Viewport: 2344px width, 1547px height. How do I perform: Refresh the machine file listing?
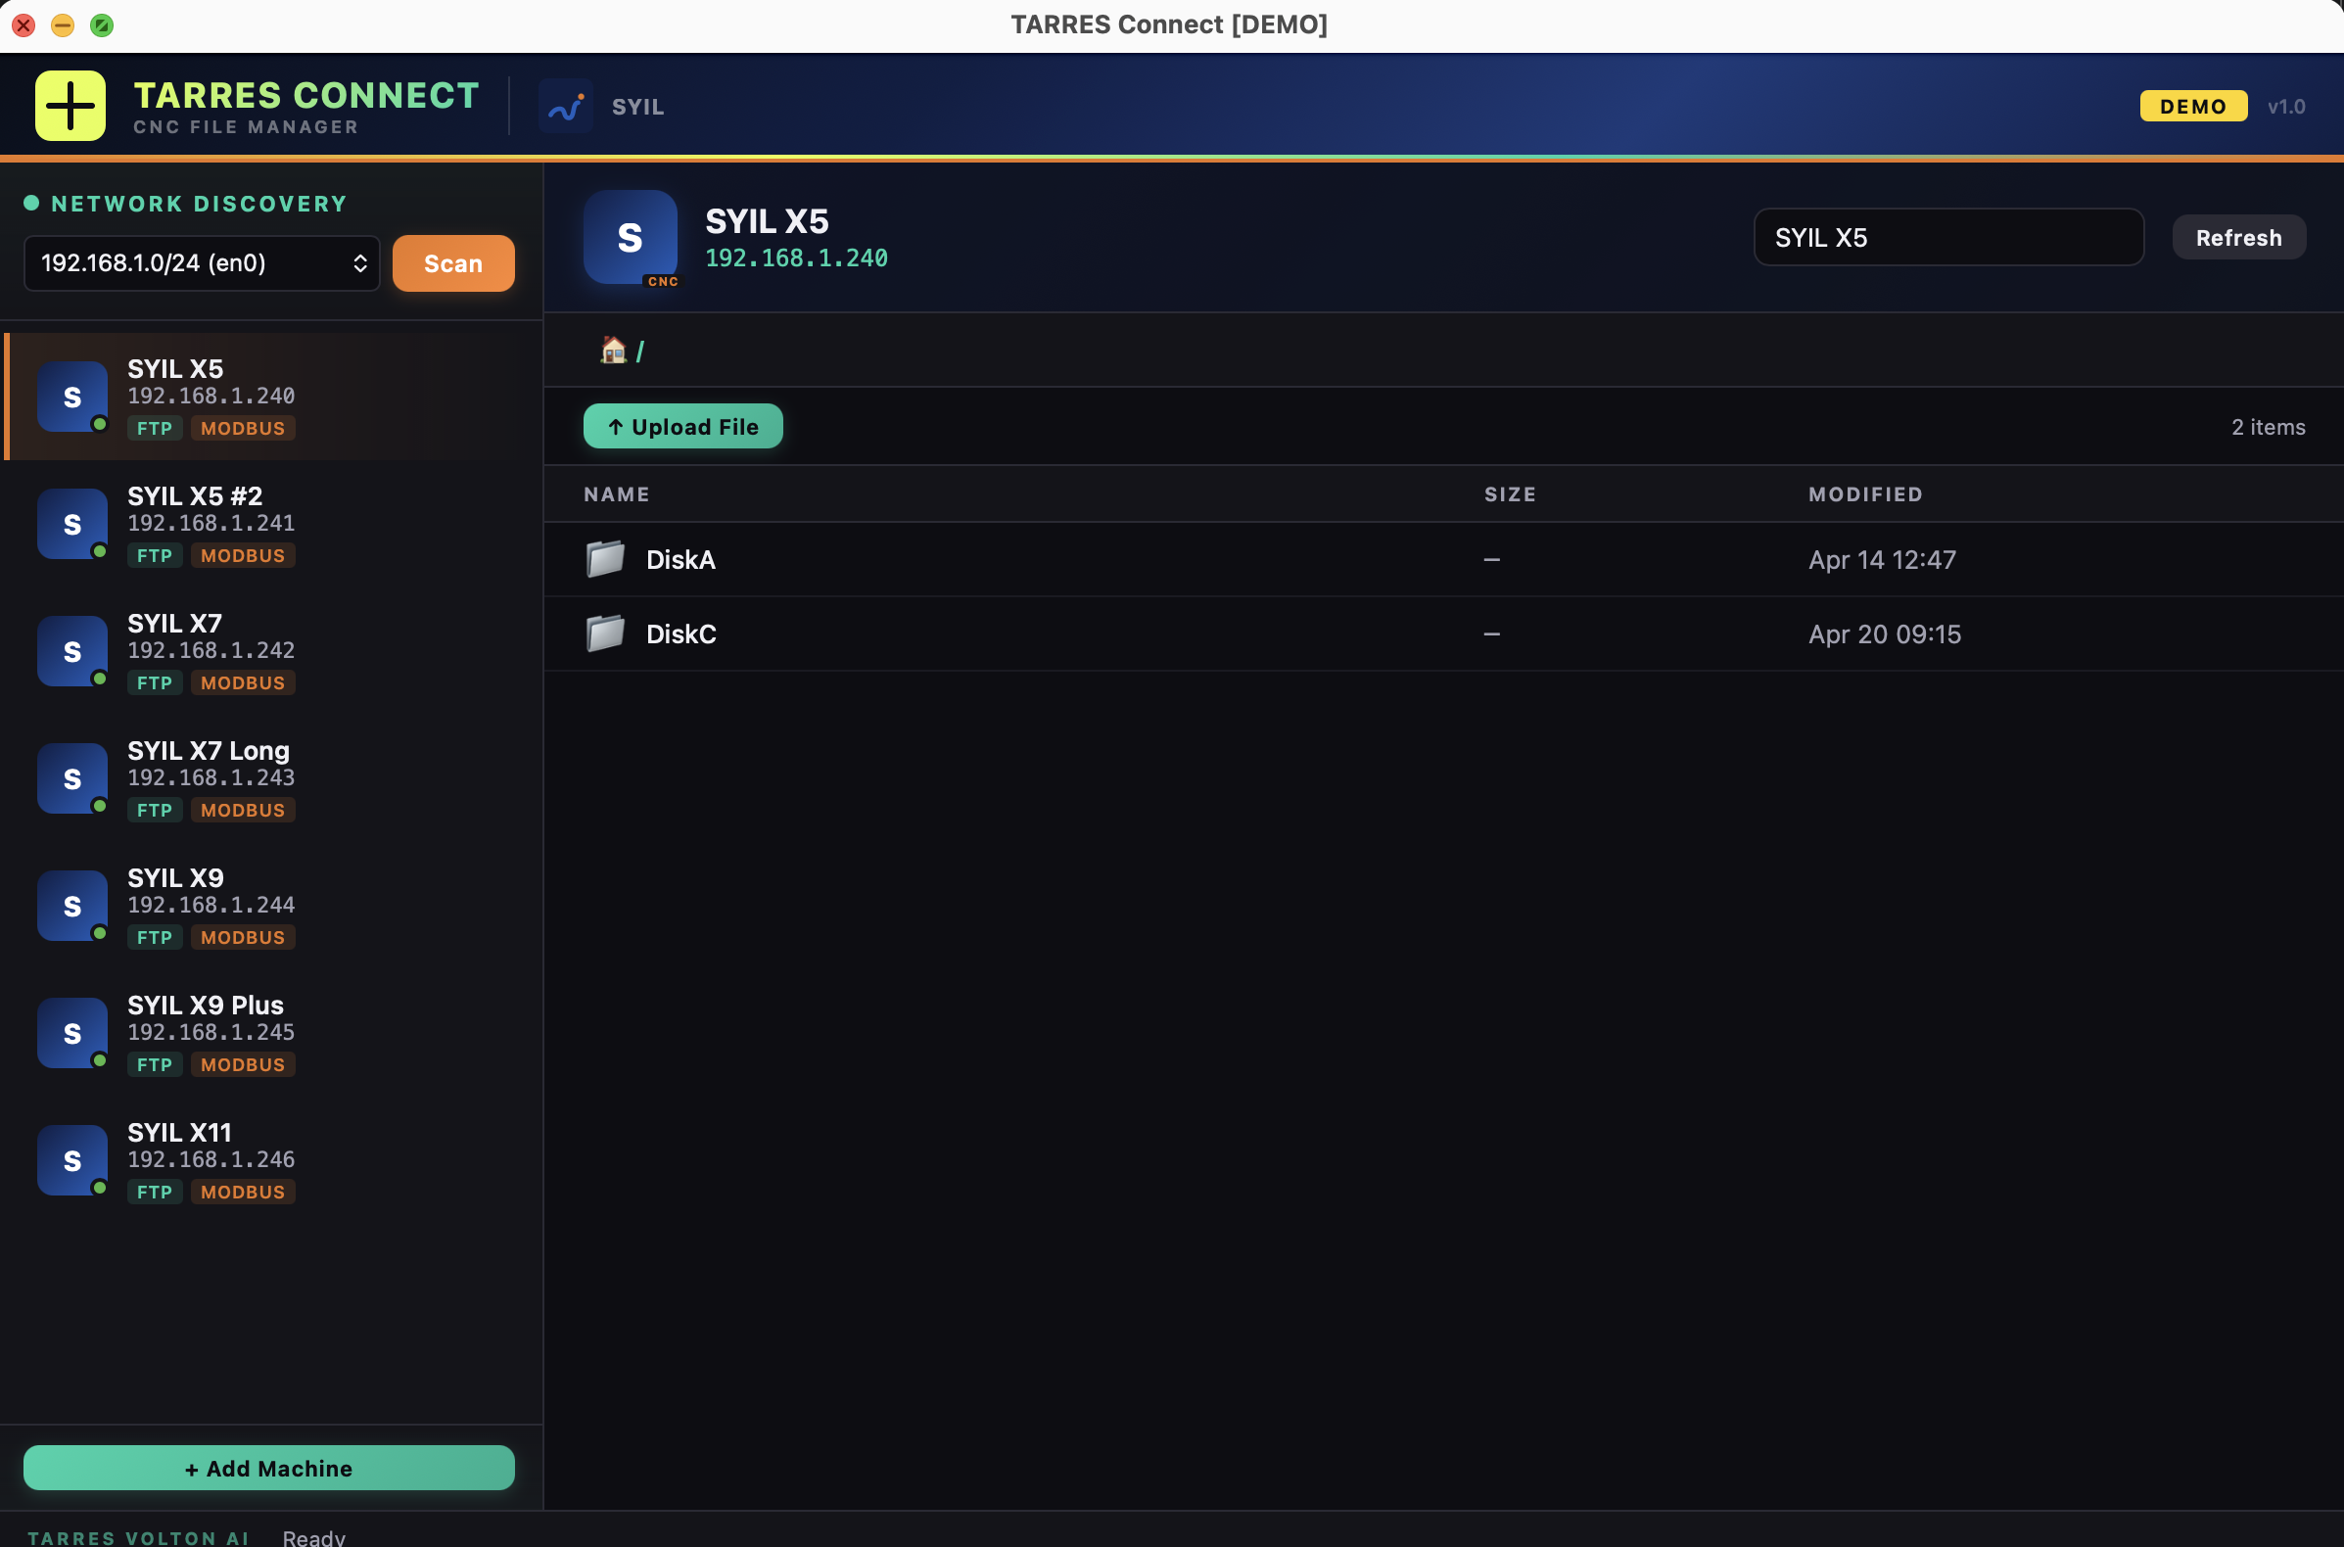(x=2238, y=237)
